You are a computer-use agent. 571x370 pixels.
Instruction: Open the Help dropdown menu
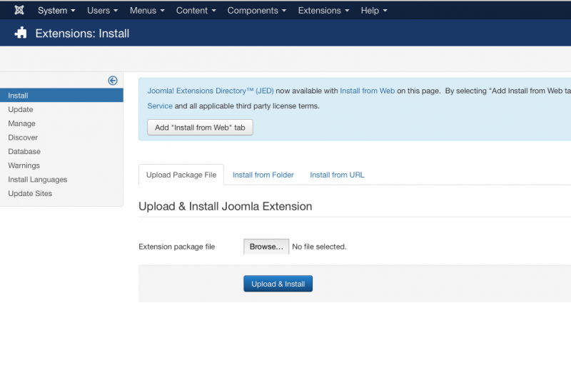[x=374, y=11]
